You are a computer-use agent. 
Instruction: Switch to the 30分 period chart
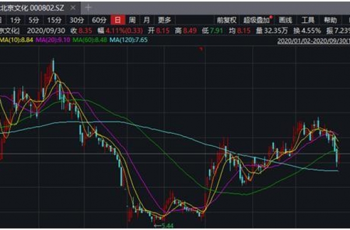click(77, 20)
